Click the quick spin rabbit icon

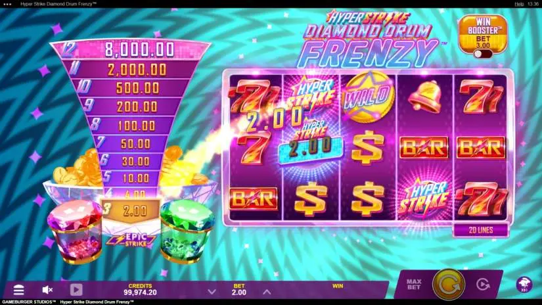(524, 284)
